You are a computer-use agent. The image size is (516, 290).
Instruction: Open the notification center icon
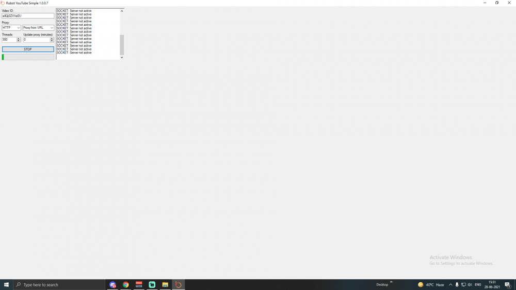pos(508,285)
